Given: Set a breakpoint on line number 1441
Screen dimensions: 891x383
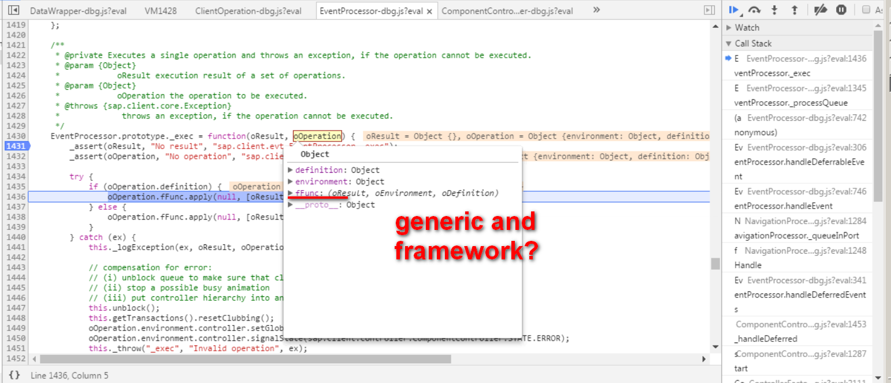Looking at the screenshot, I should 15,247.
